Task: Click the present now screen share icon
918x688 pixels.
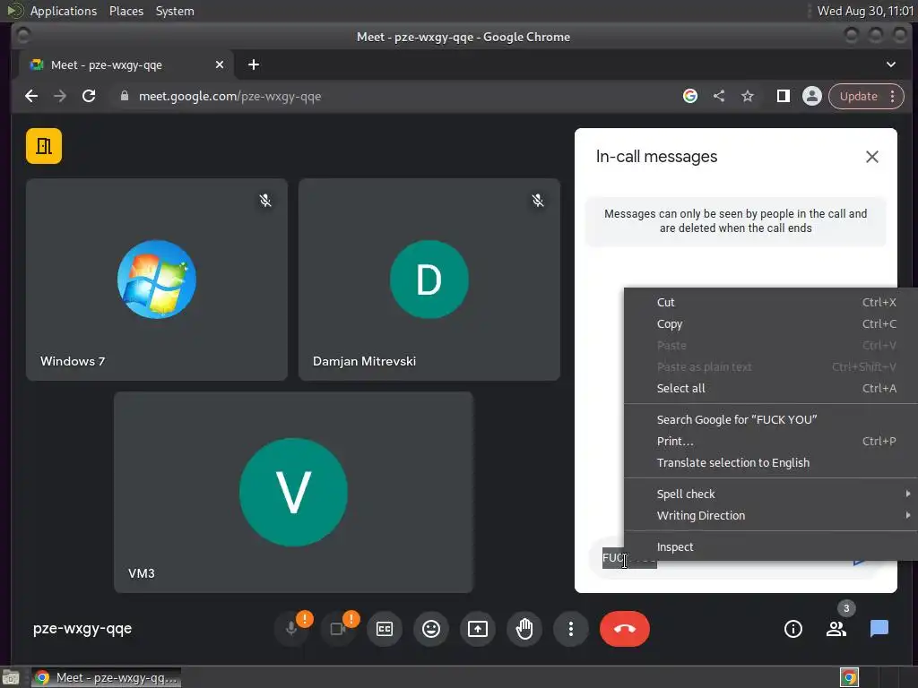Action: (478, 629)
